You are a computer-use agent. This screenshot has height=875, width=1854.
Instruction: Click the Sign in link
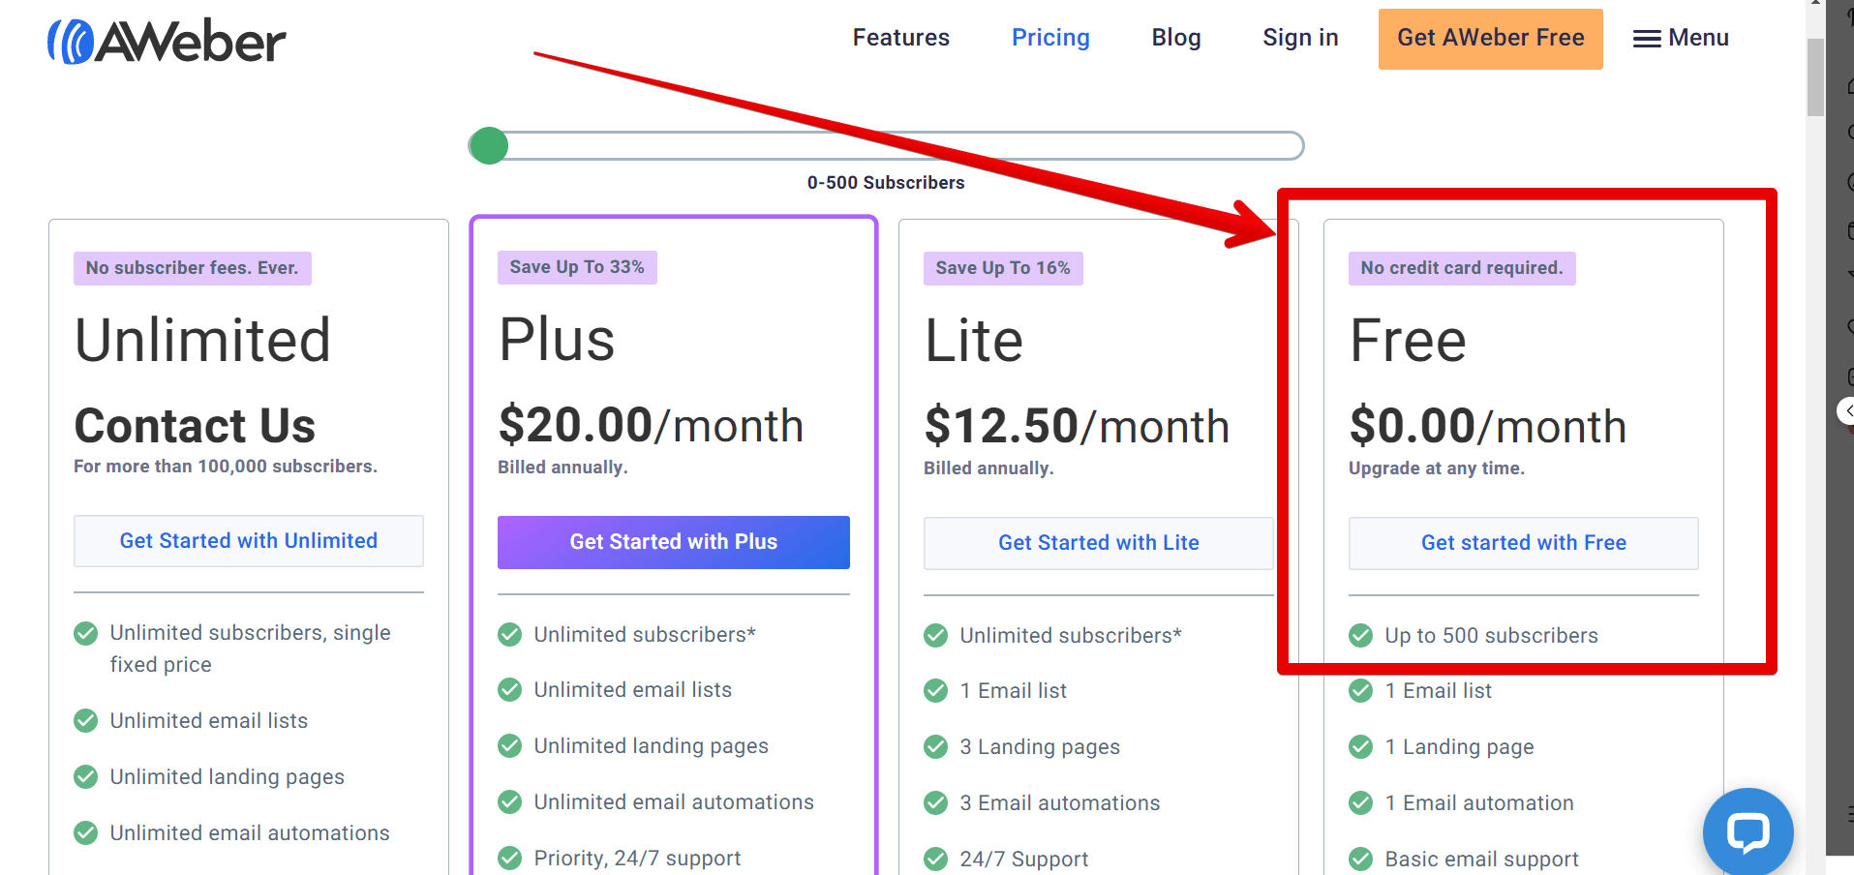[x=1300, y=38]
